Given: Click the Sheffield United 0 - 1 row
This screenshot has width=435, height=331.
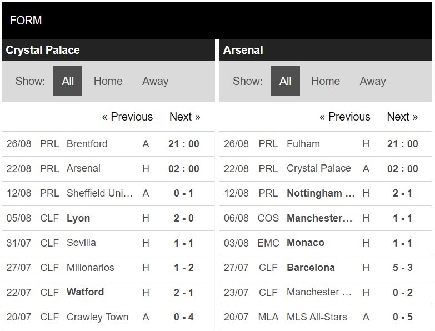Looking at the screenshot, I should [x=108, y=193].
